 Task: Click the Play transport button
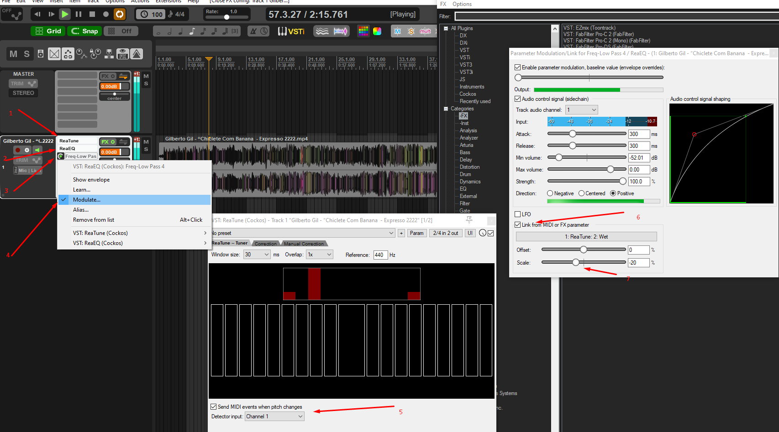(x=65, y=14)
